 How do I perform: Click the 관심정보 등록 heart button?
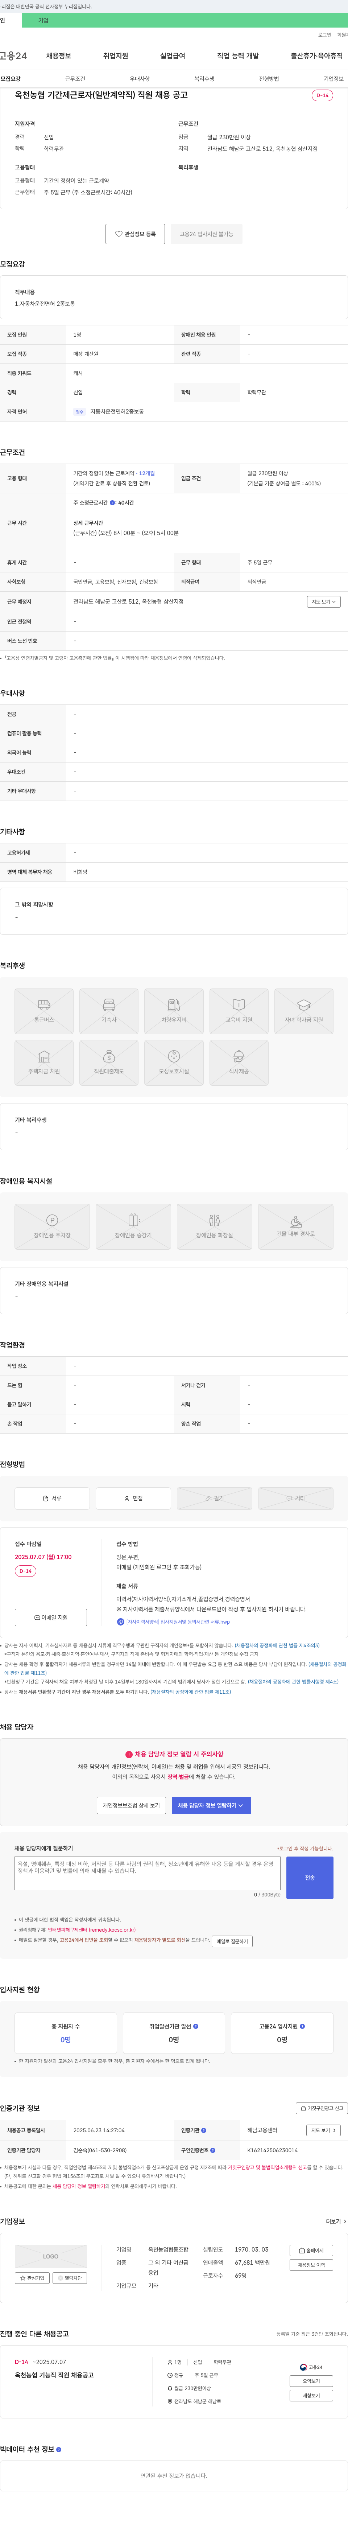pyautogui.click(x=135, y=234)
